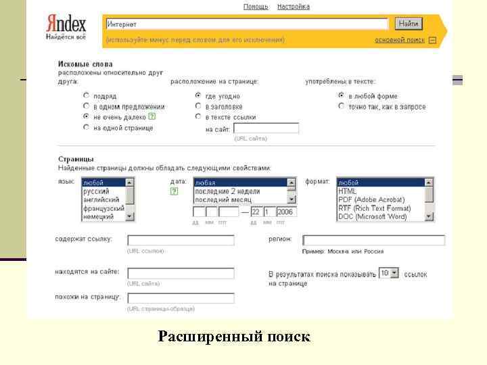Select 'последний месяц' date option
The width and height of the screenshot is (487, 365).
pos(240,199)
